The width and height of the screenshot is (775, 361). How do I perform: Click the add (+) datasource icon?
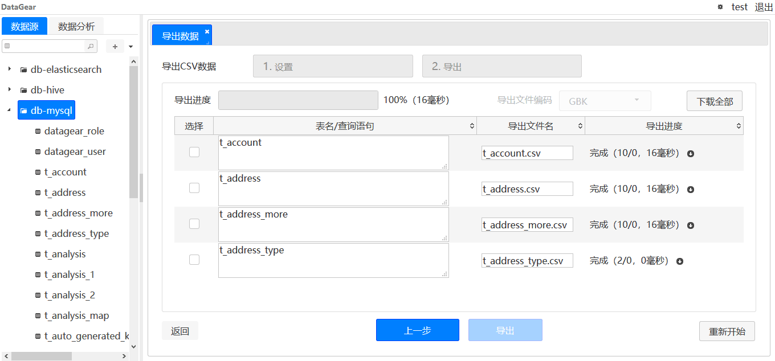[116, 46]
